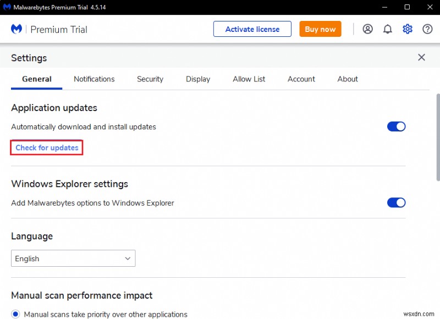This screenshot has width=440, height=319.
Task: Open the account icon in the header
Action: [367, 29]
